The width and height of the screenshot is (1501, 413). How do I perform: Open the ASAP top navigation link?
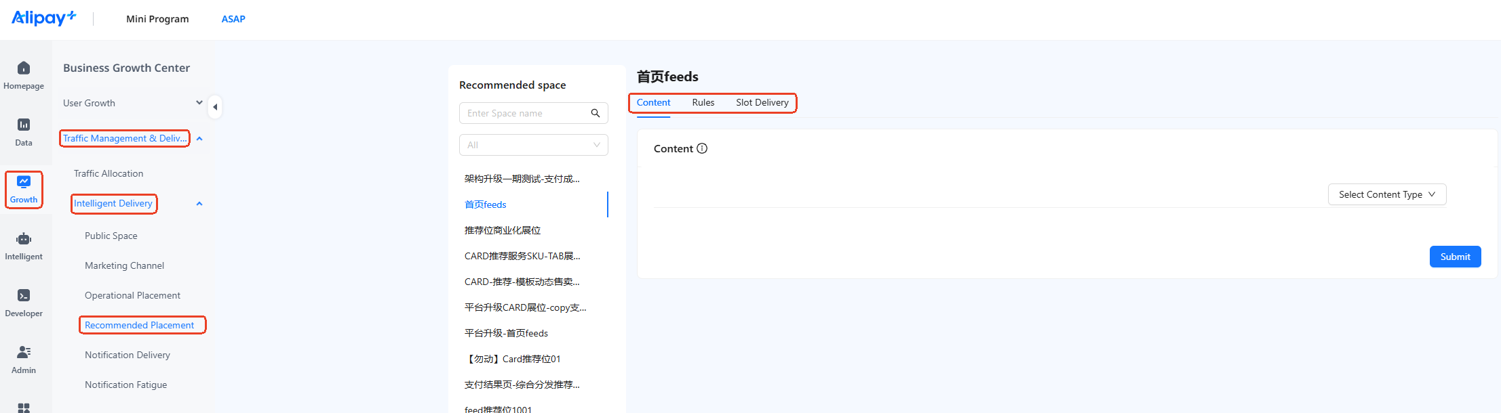point(233,19)
